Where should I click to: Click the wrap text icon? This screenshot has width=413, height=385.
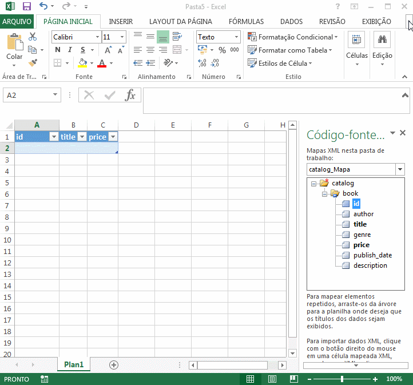[x=177, y=37]
